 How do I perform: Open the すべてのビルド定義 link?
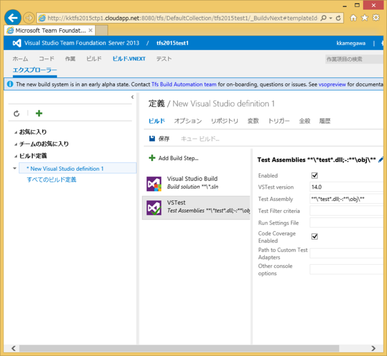tap(51, 180)
